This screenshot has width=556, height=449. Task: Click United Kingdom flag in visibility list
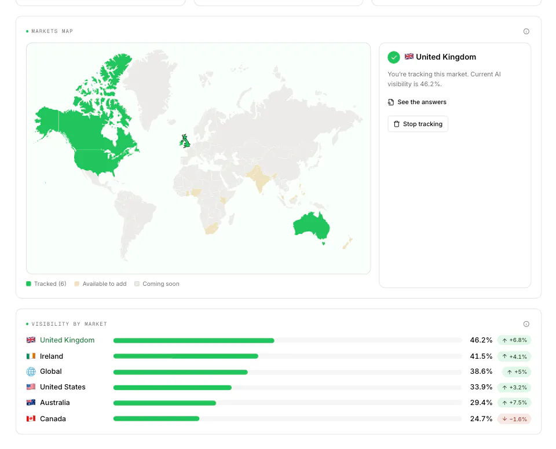[x=31, y=340]
